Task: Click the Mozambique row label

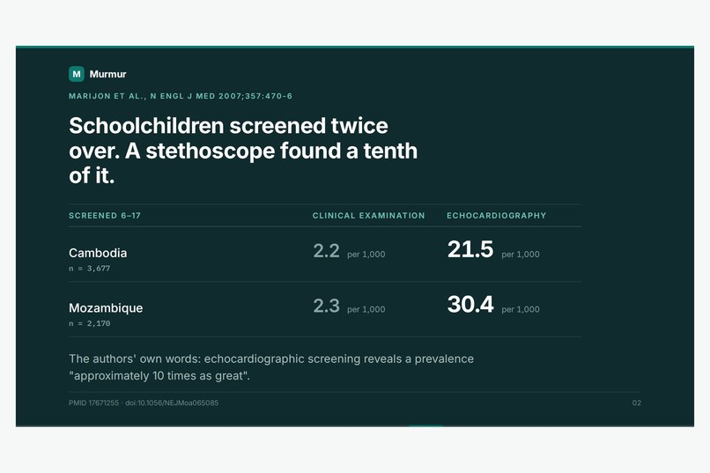Action: tap(106, 308)
